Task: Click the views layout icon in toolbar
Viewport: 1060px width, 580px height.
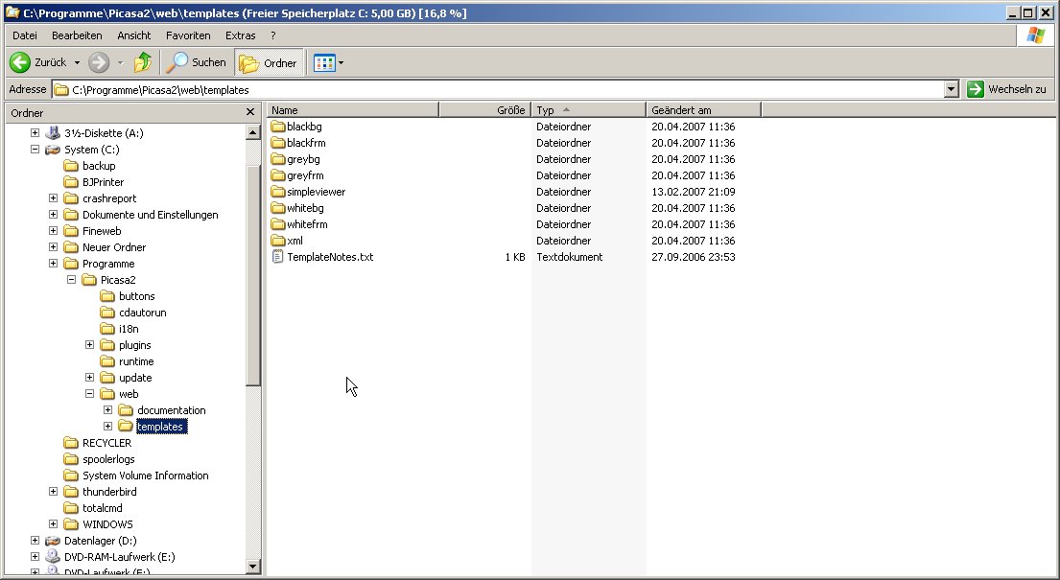Action: click(323, 63)
